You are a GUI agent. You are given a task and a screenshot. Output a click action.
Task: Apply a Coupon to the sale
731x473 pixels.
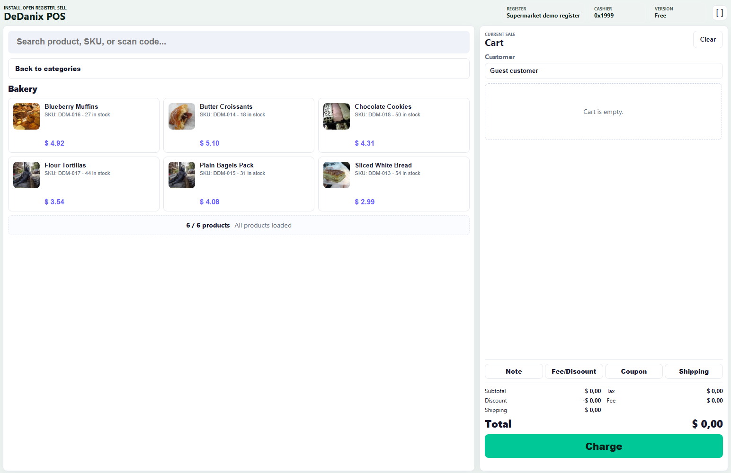point(633,371)
